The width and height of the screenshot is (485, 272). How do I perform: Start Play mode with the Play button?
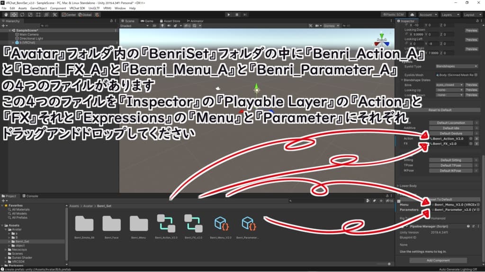coord(229,15)
